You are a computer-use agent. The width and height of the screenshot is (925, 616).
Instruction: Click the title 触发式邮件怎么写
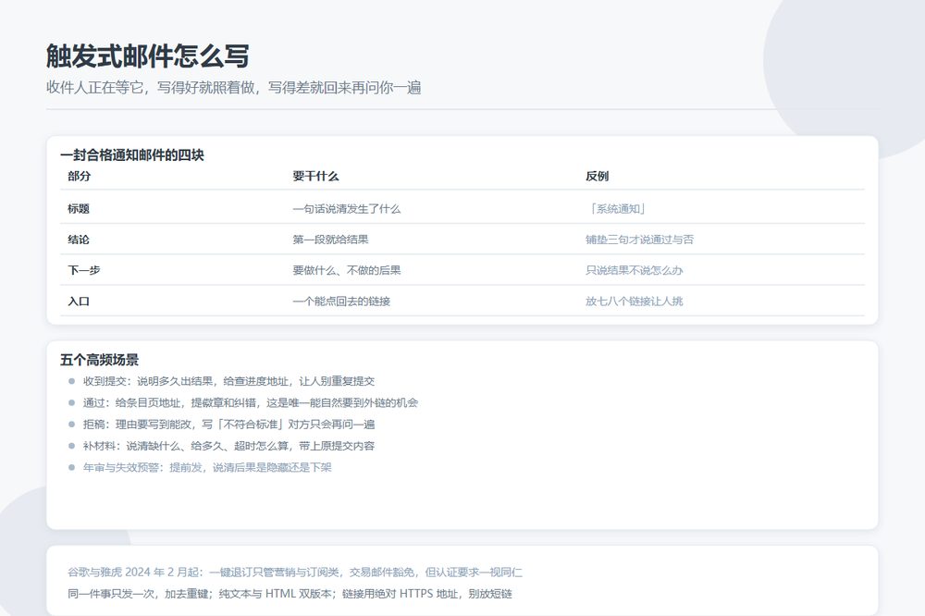[x=147, y=56]
